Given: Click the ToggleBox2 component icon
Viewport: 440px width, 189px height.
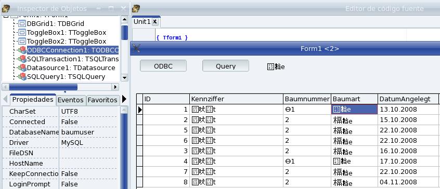Looking at the screenshot, I should pos(22,42).
